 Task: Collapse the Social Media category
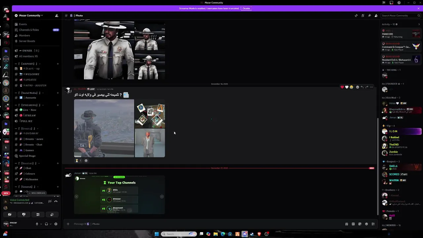28,93
